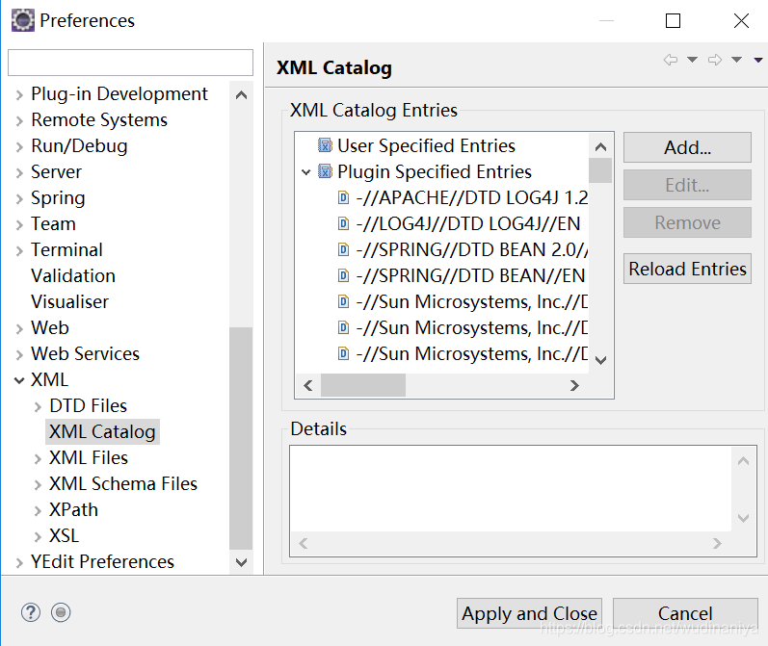Click the forward navigation arrow icon
The width and height of the screenshot is (768, 646).
(x=715, y=60)
